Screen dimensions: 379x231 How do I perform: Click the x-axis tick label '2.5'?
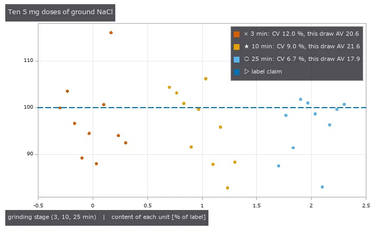pyautogui.click(x=366, y=206)
